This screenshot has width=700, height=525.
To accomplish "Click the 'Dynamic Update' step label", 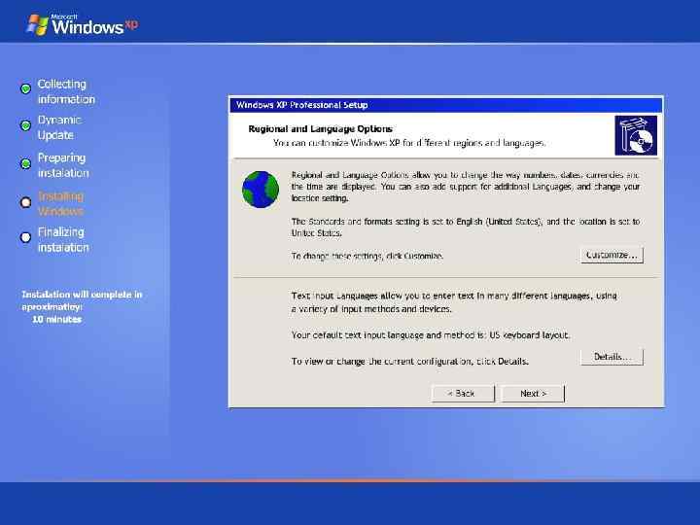I will [60, 127].
